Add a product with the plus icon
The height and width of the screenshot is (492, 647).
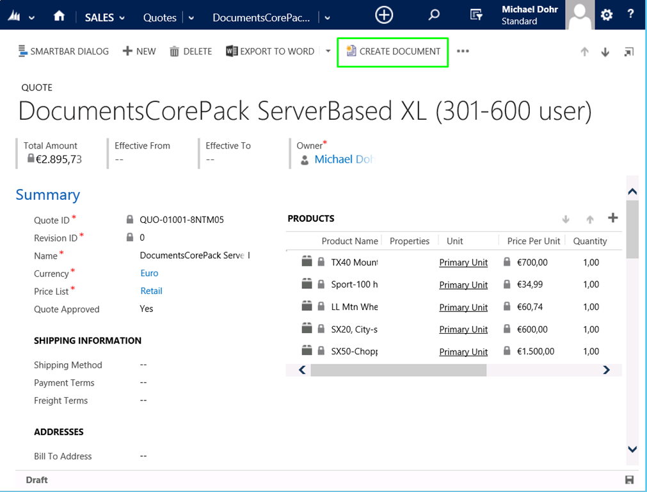[x=612, y=218]
